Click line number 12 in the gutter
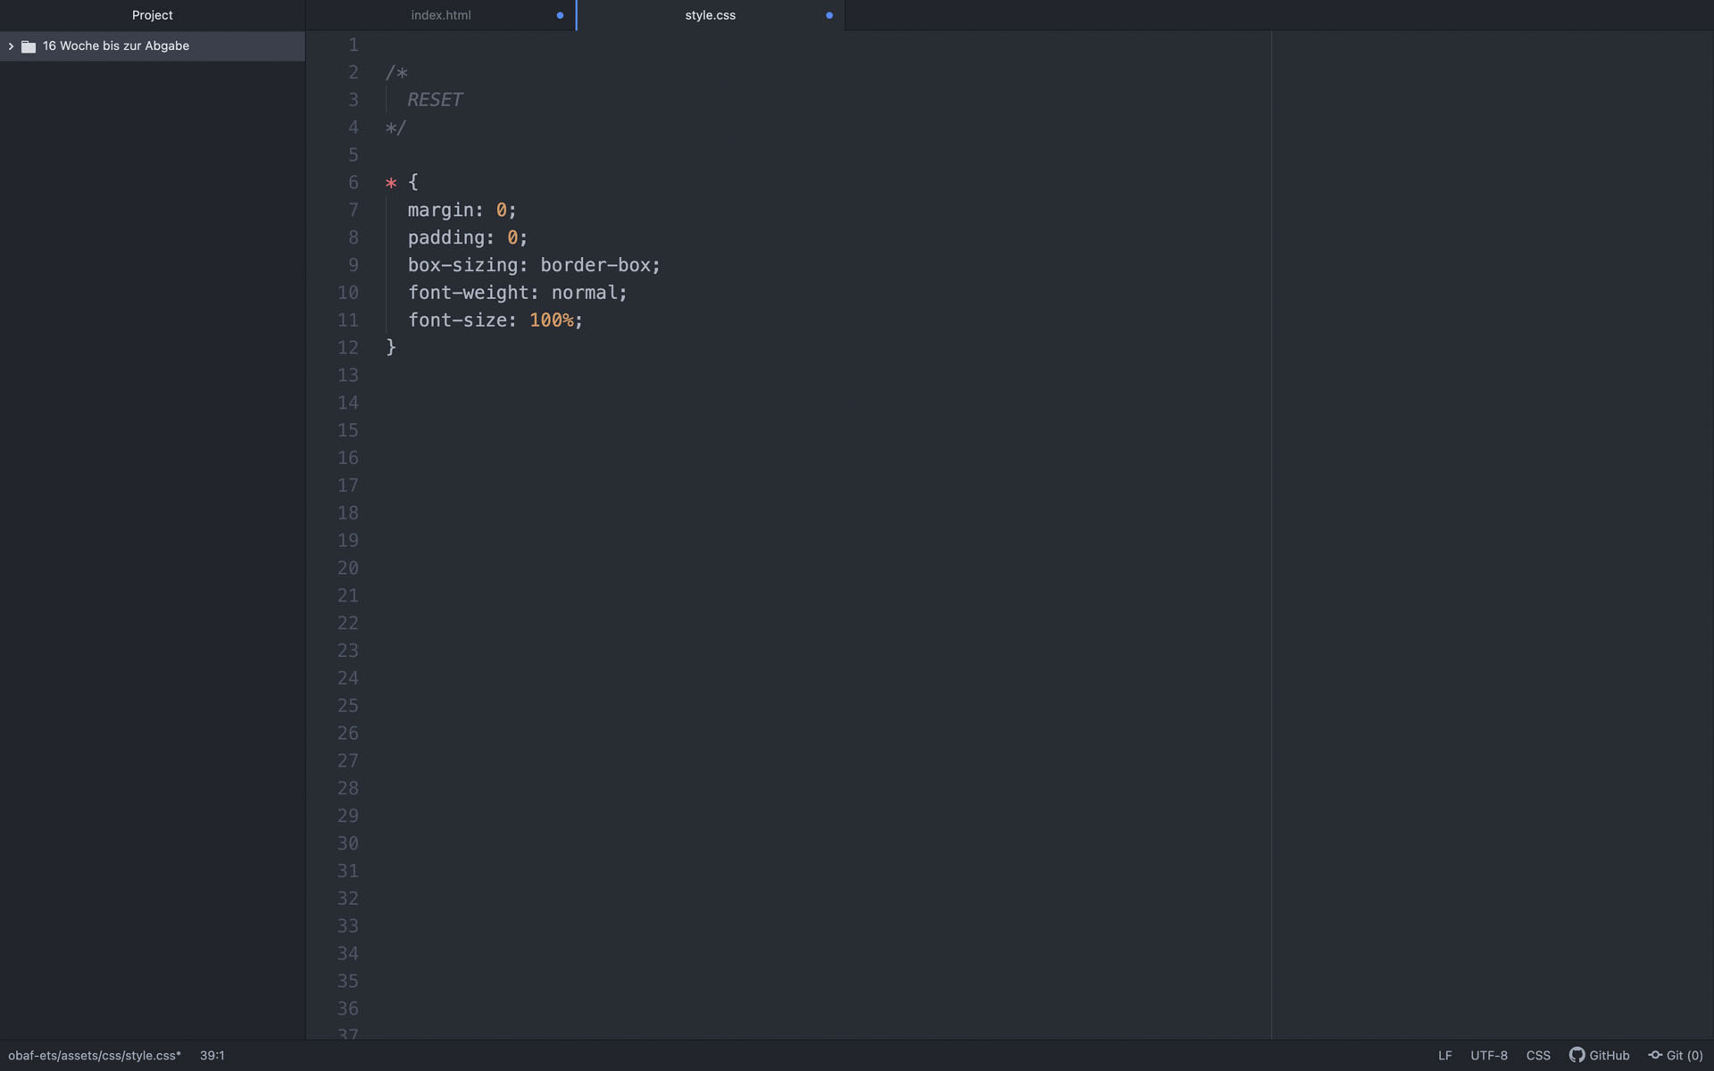 point(348,348)
